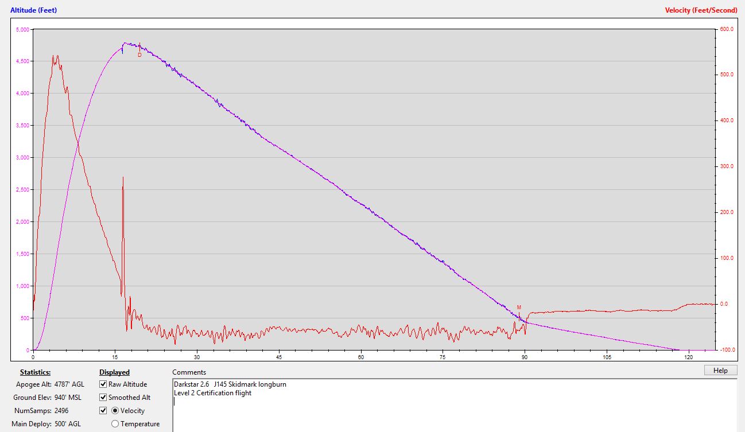Click the red D drogue marker on chart
The height and width of the screenshot is (432, 745).
(139, 55)
